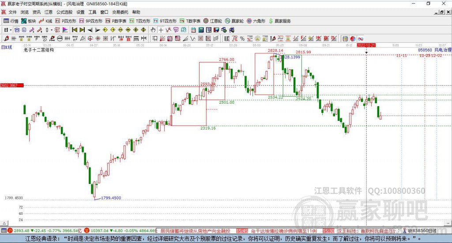Click the 2319.16 green price label
The height and width of the screenshot is (243, 452).
click(208, 128)
